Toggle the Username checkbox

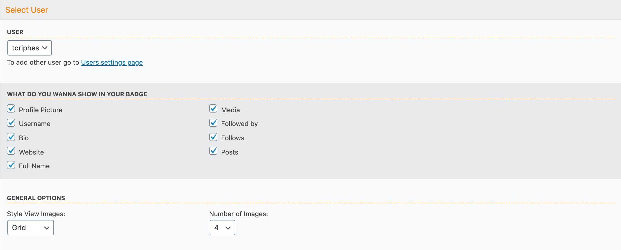point(11,123)
